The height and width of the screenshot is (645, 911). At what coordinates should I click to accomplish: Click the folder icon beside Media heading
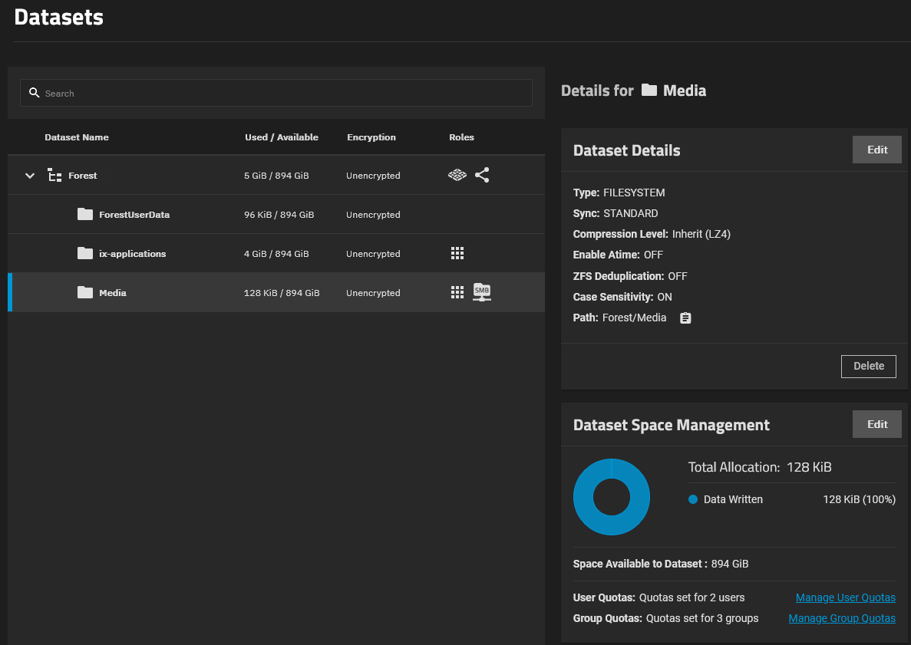(x=649, y=90)
